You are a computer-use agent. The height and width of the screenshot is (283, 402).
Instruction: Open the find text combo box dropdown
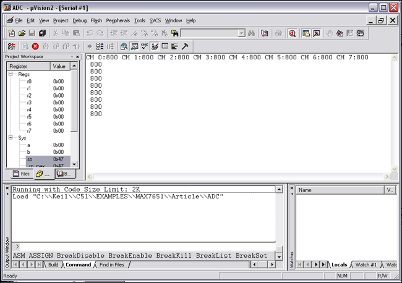[x=241, y=33]
